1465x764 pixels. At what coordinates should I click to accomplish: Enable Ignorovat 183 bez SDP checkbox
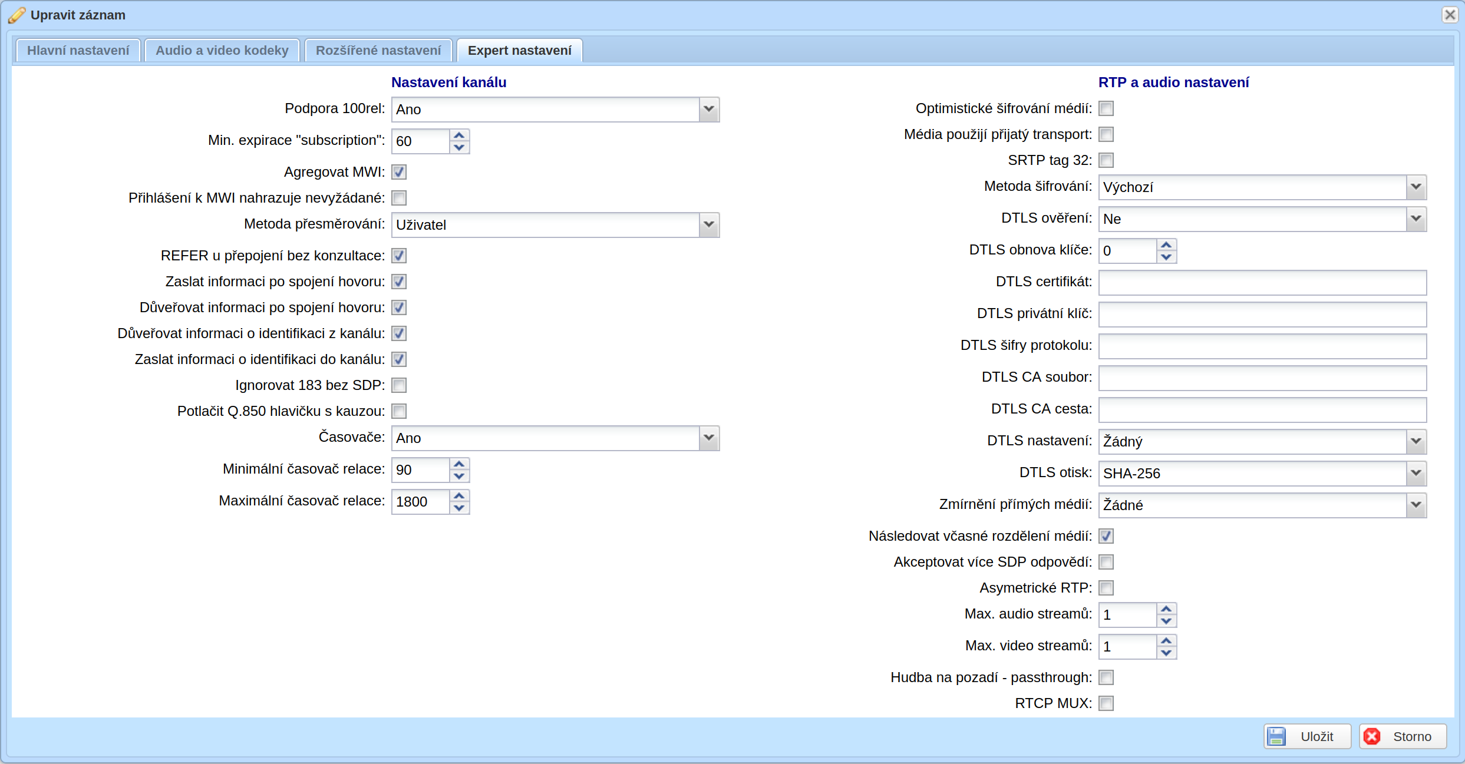[x=399, y=385]
